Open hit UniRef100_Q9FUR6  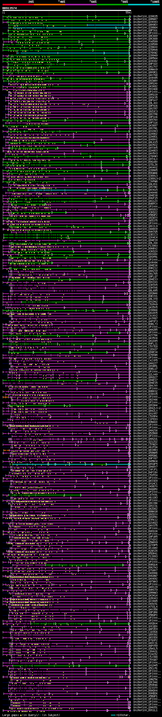[145, 612]
